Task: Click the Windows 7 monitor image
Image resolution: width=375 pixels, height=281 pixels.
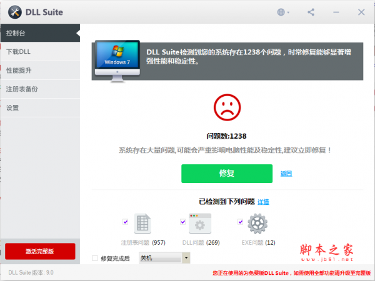Action: point(117,61)
